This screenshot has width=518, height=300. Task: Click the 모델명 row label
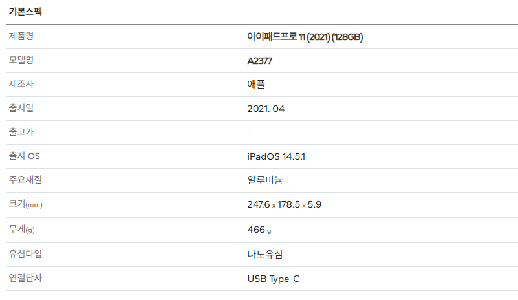21,60
